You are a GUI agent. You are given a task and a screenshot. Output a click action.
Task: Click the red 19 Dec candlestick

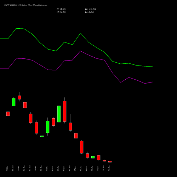pos(8,114)
